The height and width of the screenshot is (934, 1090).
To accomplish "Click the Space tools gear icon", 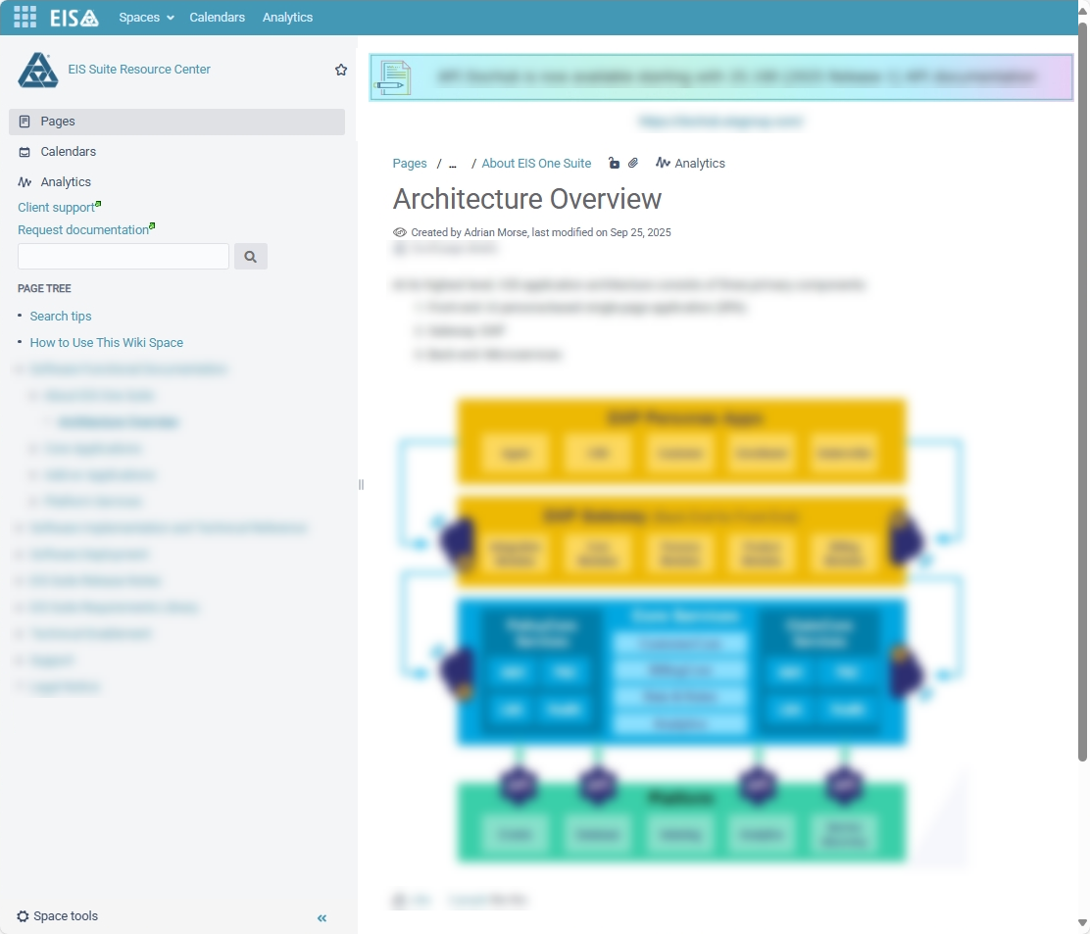I will tap(23, 916).
